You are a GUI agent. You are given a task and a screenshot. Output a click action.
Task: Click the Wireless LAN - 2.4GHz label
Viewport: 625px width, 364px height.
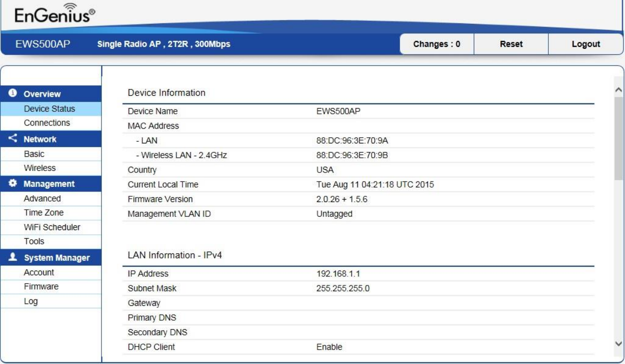[181, 155]
